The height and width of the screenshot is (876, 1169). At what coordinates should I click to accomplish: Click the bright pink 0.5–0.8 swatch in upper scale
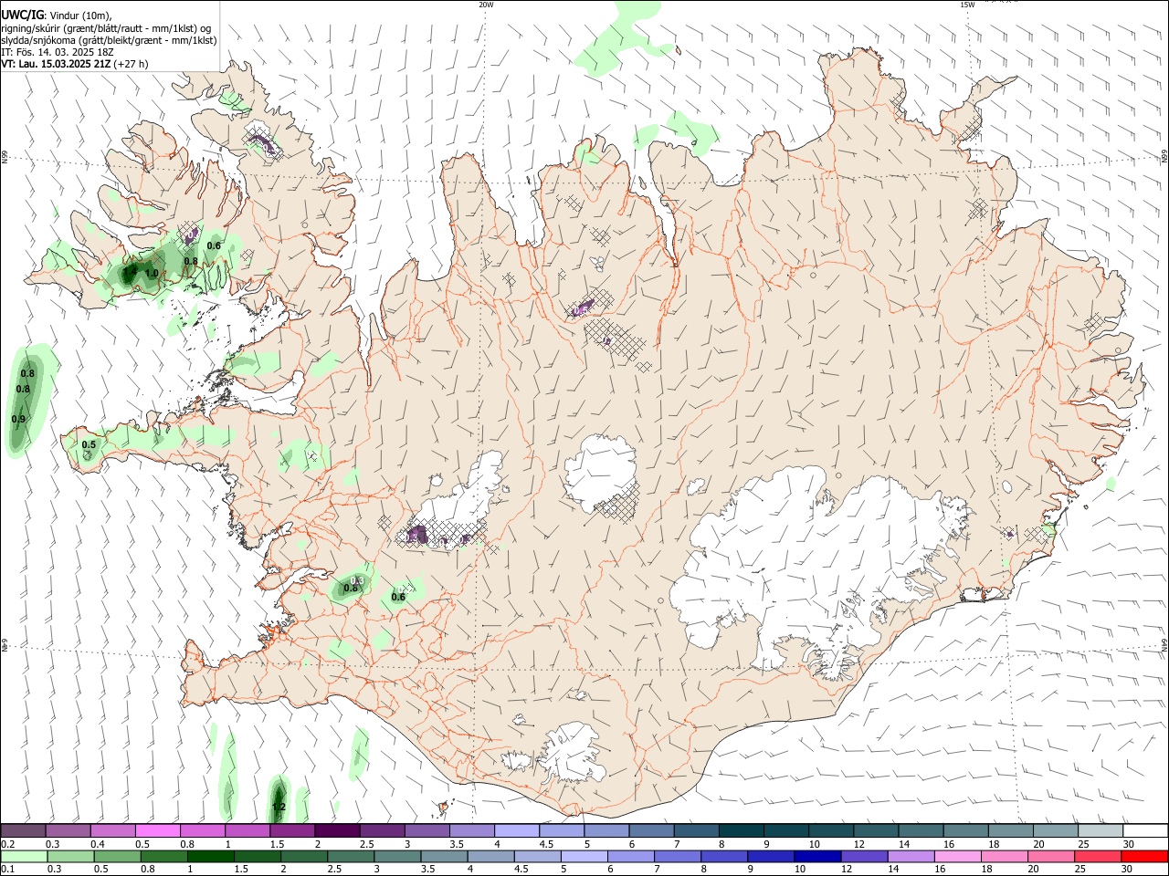click(157, 831)
